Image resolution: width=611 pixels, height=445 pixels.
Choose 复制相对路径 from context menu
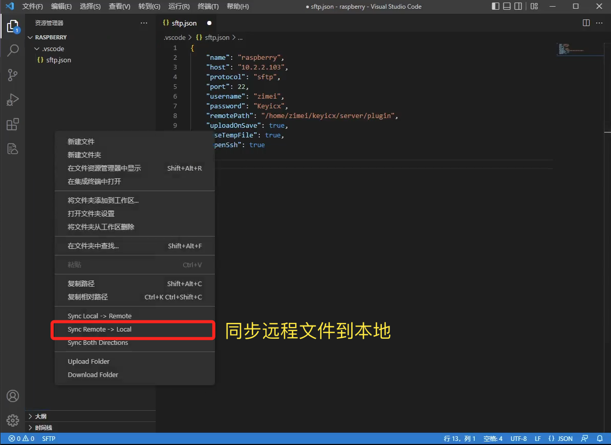pyautogui.click(x=134, y=297)
